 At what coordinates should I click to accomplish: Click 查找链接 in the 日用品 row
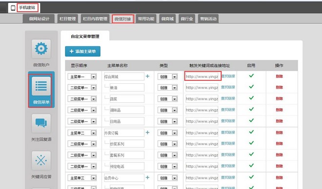[228, 121]
